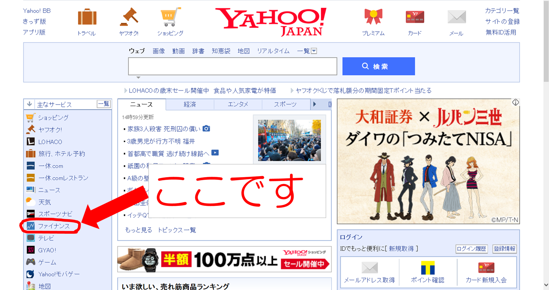Select the リアルタイム search tab
549x290 pixels.
pos(273,51)
